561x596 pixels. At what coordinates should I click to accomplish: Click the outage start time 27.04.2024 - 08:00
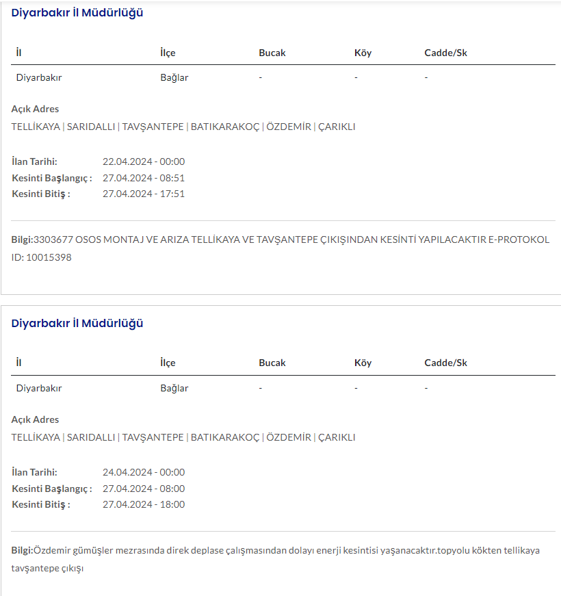[144, 489]
